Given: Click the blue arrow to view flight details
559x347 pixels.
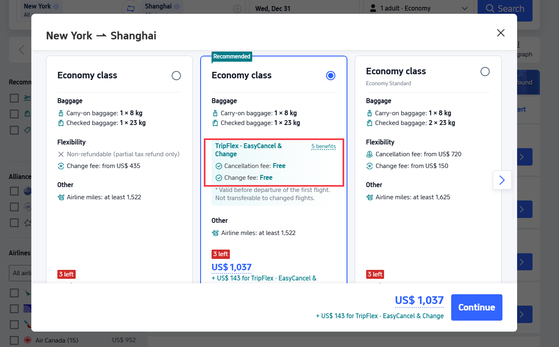Looking at the screenshot, I should [502, 180].
